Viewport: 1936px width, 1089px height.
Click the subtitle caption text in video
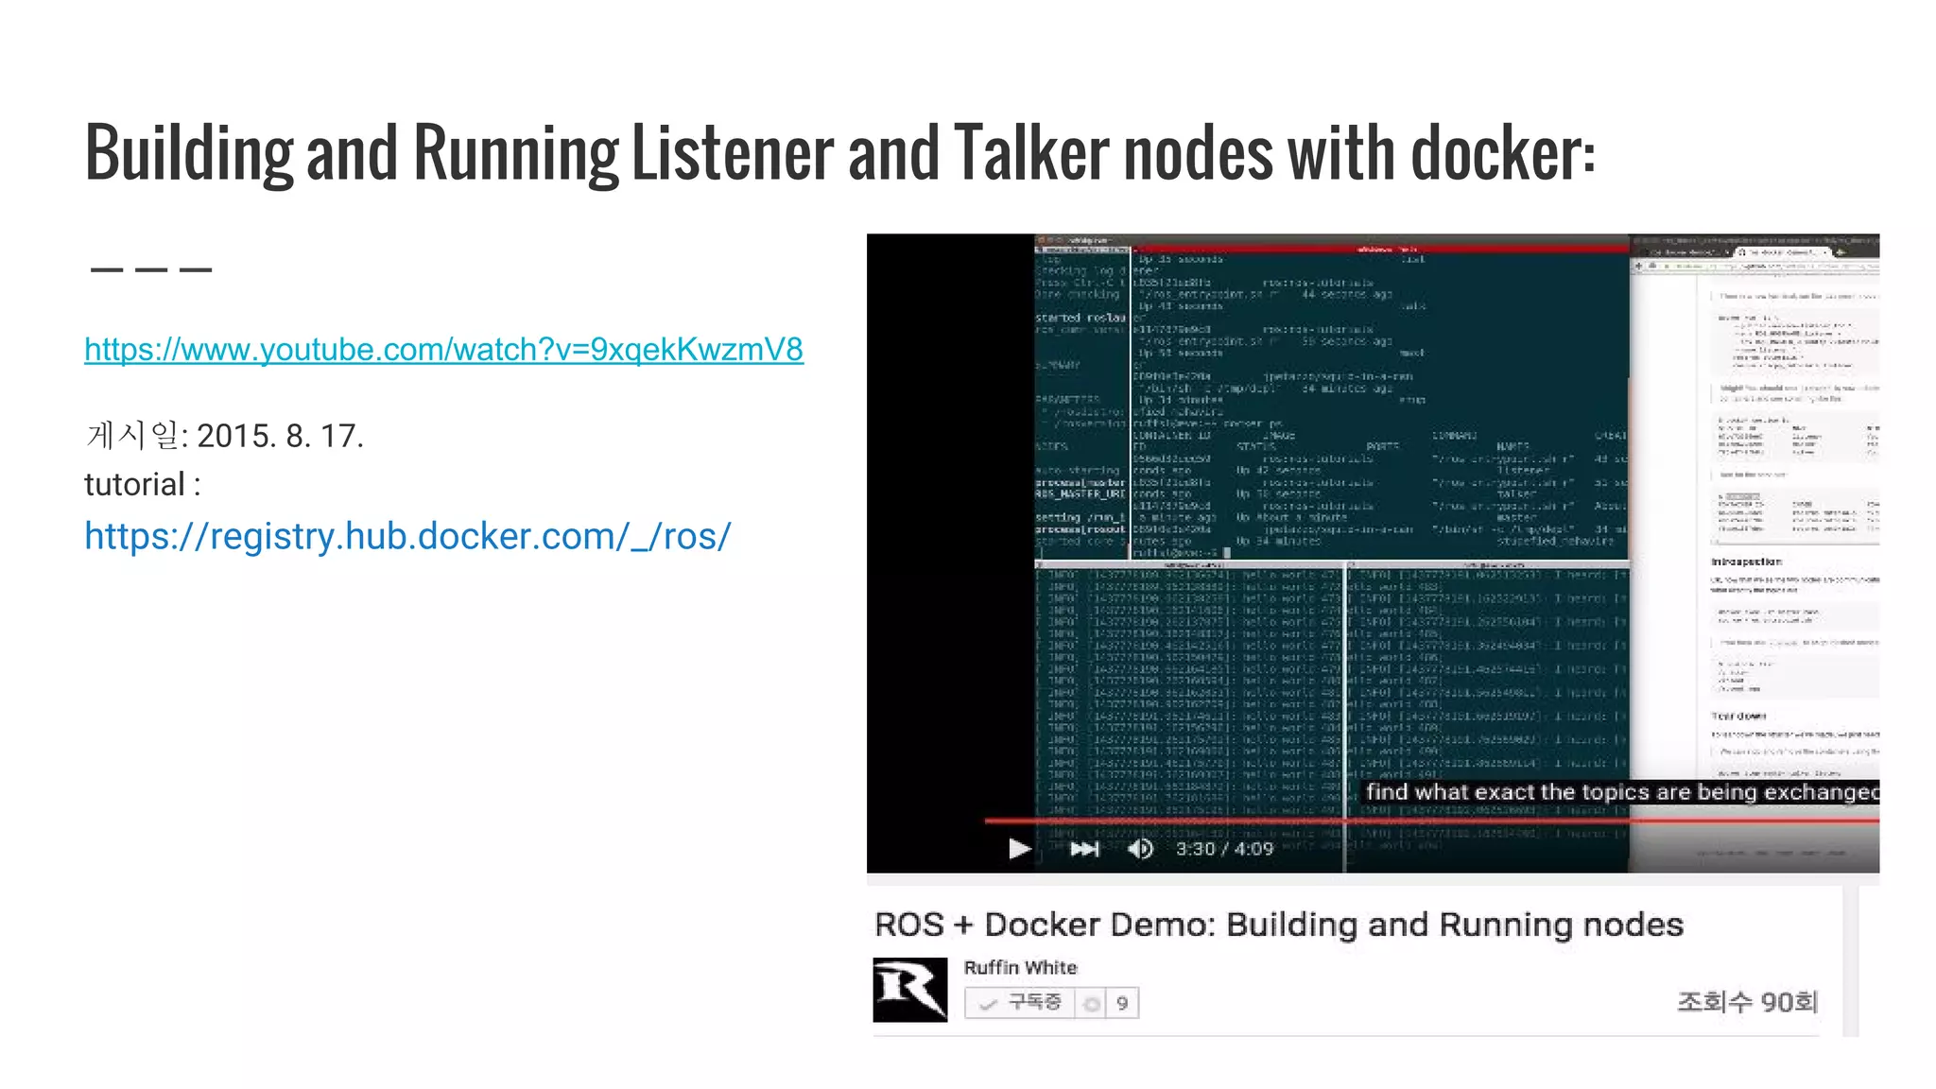1621,792
